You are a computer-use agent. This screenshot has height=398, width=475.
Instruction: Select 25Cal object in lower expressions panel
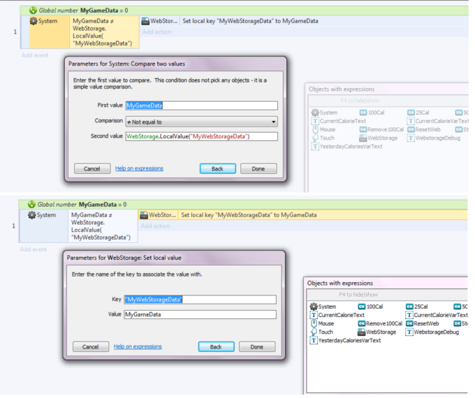point(417,307)
